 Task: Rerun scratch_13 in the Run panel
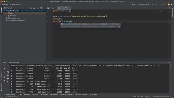point(4,66)
